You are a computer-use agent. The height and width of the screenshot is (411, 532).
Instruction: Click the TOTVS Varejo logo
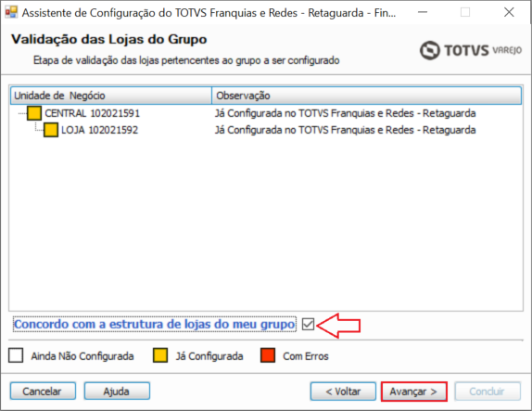point(471,50)
